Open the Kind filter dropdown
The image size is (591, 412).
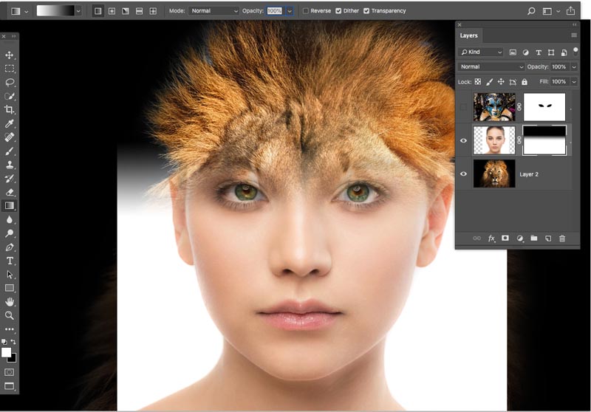[x=481, y=52]
